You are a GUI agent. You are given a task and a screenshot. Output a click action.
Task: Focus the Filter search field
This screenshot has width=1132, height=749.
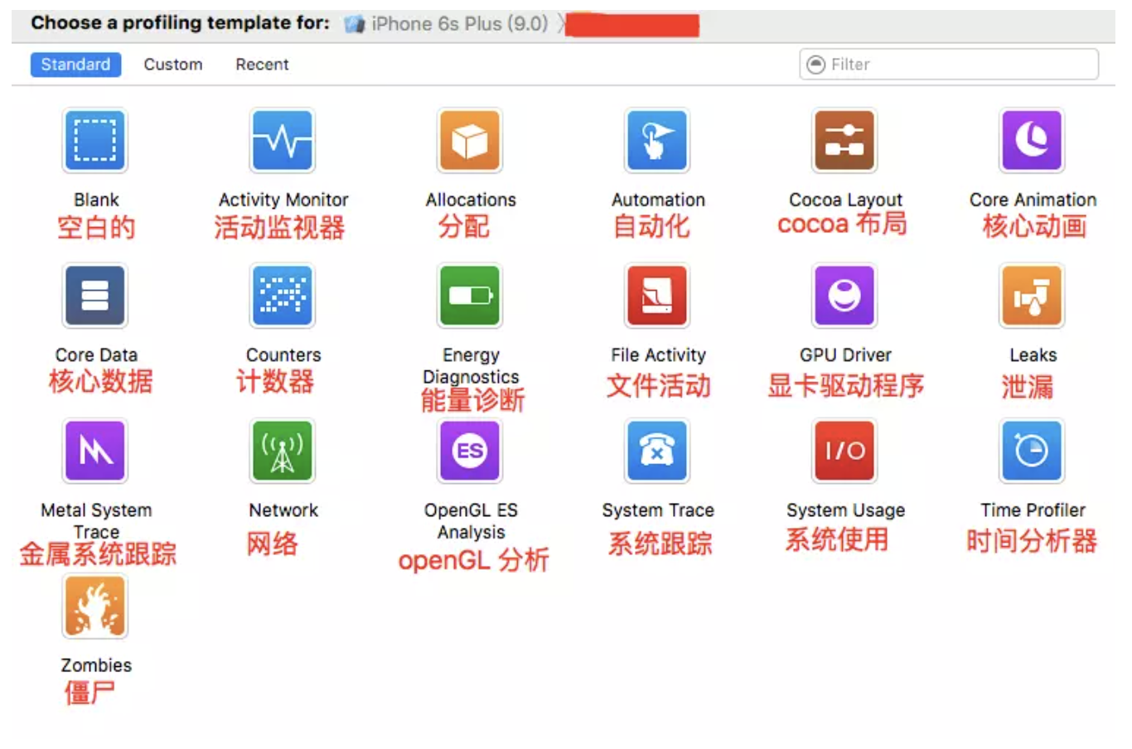949,65
